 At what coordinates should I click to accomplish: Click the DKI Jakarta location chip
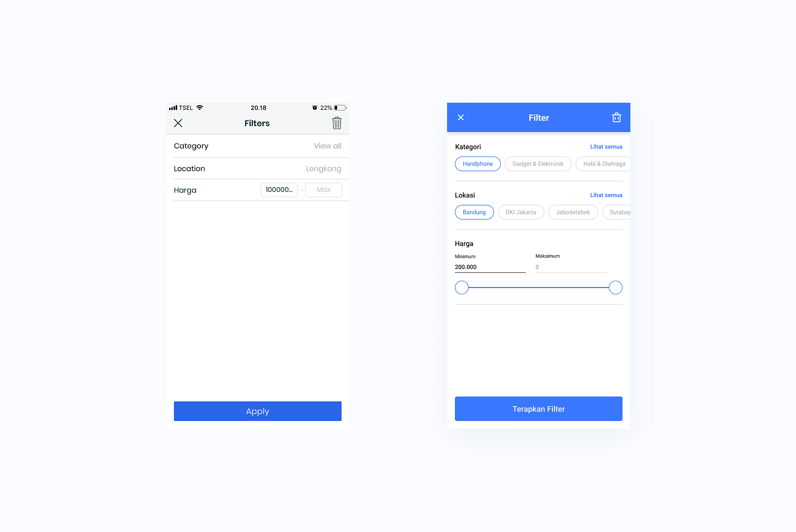coord(520,212)
